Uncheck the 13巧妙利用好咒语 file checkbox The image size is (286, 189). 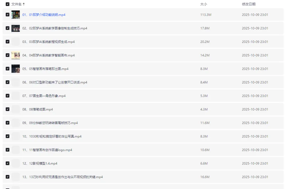(7, 177)
